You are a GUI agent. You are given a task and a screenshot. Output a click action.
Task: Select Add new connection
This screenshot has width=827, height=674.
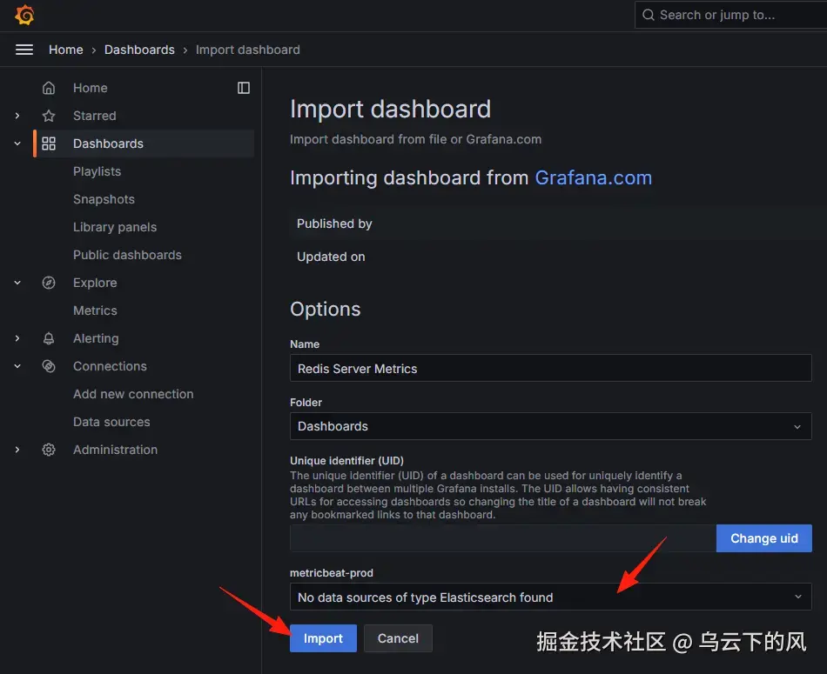click(133, 394)
